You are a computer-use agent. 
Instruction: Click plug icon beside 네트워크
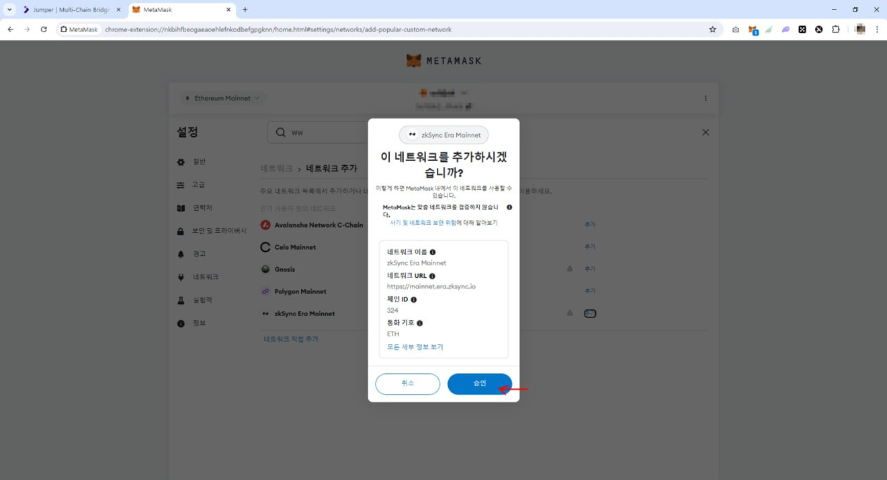point(181,277)
